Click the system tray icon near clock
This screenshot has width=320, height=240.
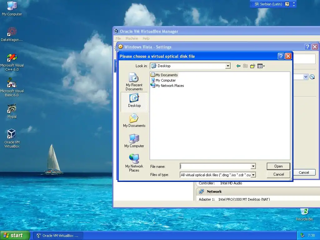[302, 235]
